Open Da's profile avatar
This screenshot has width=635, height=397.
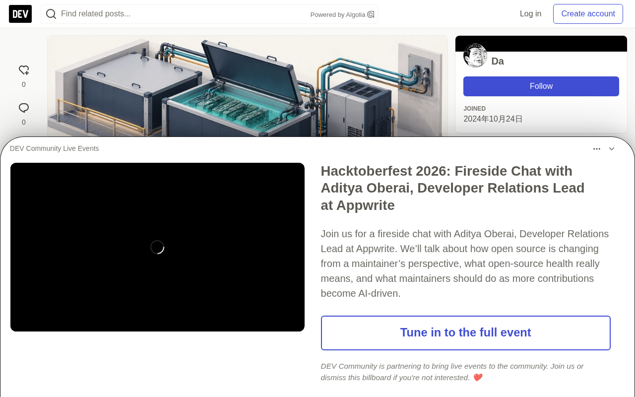[x=475, y=56]
